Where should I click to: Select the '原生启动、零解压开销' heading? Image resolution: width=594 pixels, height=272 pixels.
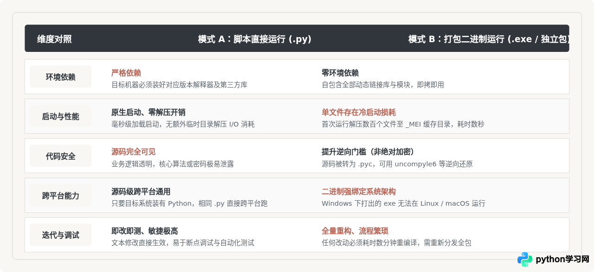(148, 112)
